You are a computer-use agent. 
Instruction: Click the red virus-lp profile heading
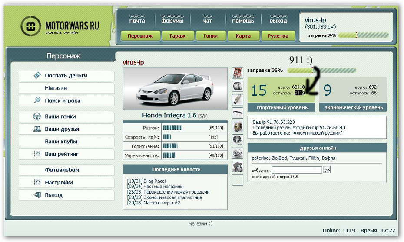pyautogui.click(x=133, y=62)
